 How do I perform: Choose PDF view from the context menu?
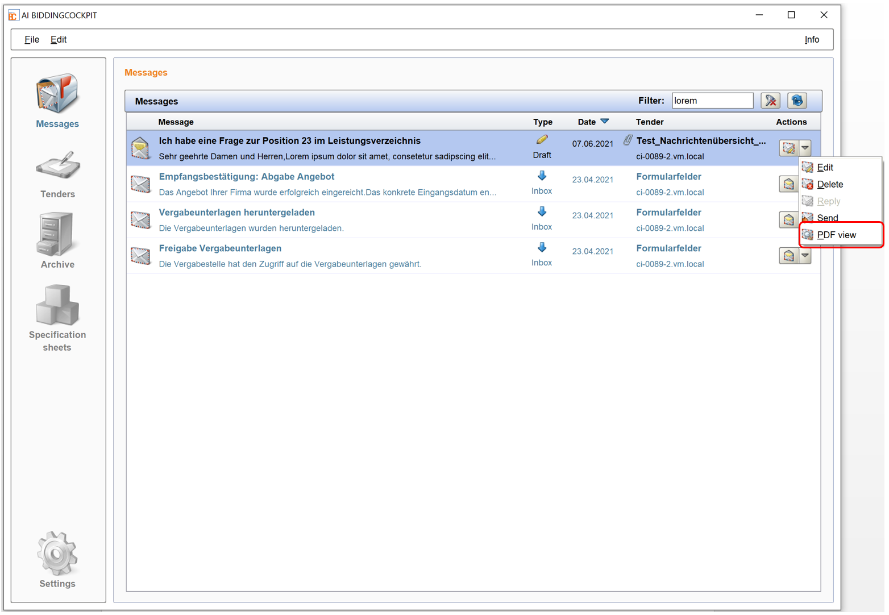836,235
